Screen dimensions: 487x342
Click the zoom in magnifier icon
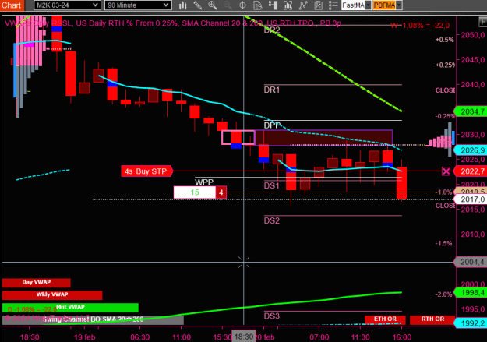tap(213, 5)
